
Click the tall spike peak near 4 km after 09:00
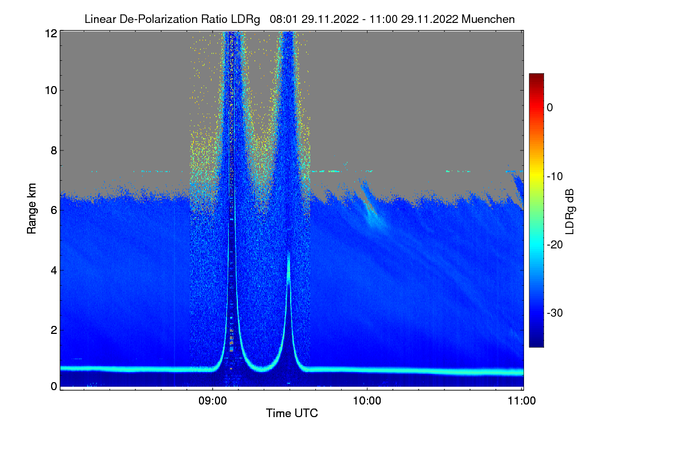288,270
